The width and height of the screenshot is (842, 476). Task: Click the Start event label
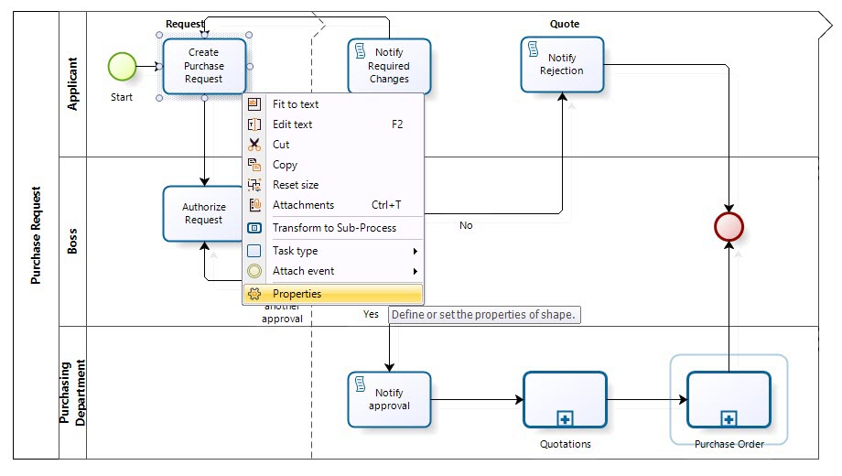(122, 97)
